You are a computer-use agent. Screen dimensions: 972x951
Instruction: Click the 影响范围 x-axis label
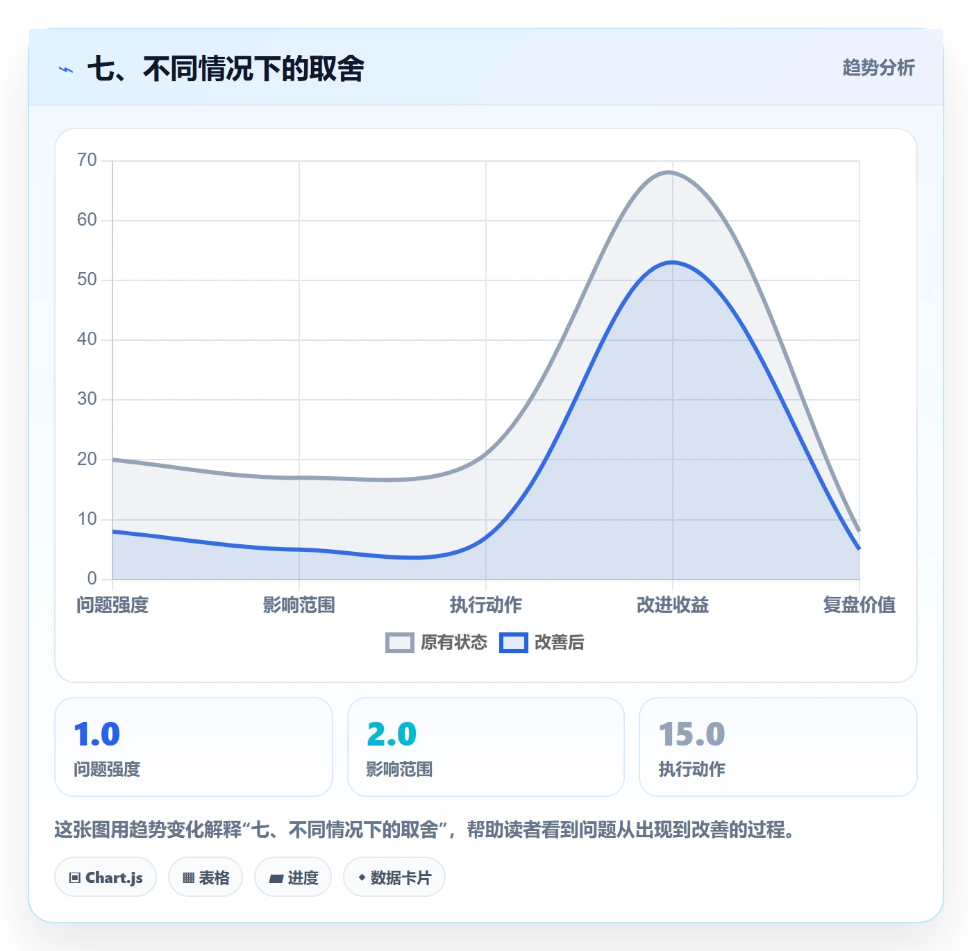(299, 605)
